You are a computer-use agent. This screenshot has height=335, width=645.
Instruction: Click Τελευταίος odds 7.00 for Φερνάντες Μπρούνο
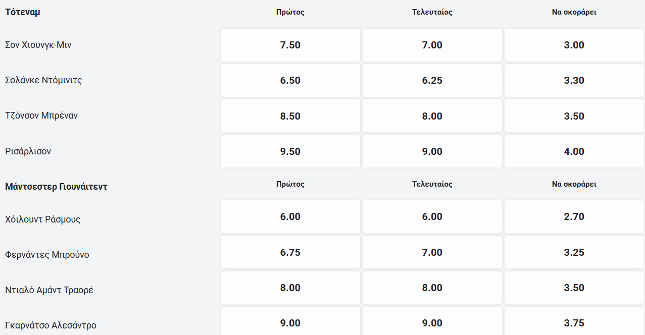pyautogui.click(x=432, y=252)
